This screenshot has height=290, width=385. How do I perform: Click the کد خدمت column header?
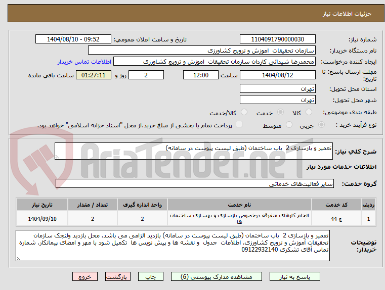[x=336, y=205]
